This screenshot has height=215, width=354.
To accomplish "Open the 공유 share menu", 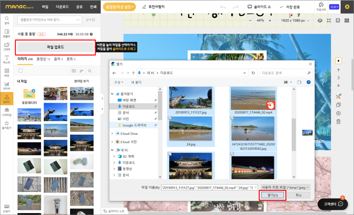I will (79, 7).
